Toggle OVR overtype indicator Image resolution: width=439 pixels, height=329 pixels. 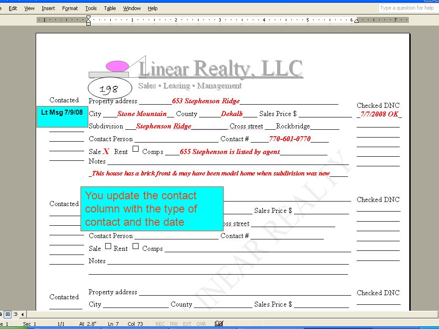point(201,324)
